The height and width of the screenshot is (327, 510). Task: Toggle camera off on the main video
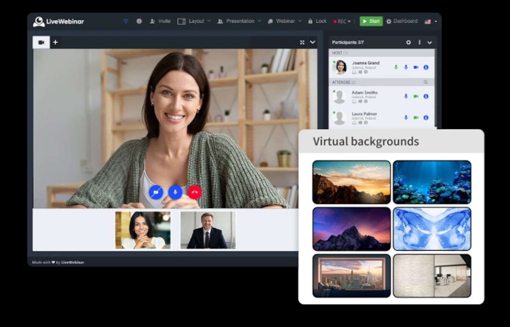coord(156,192)
